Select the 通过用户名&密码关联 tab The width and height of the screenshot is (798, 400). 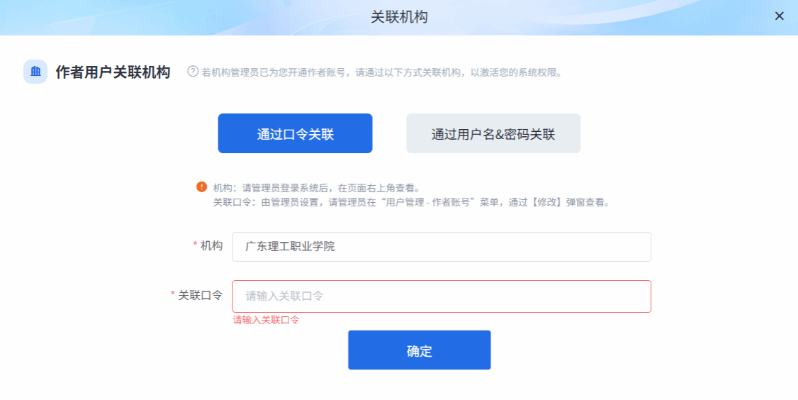(x=493, y=133)
